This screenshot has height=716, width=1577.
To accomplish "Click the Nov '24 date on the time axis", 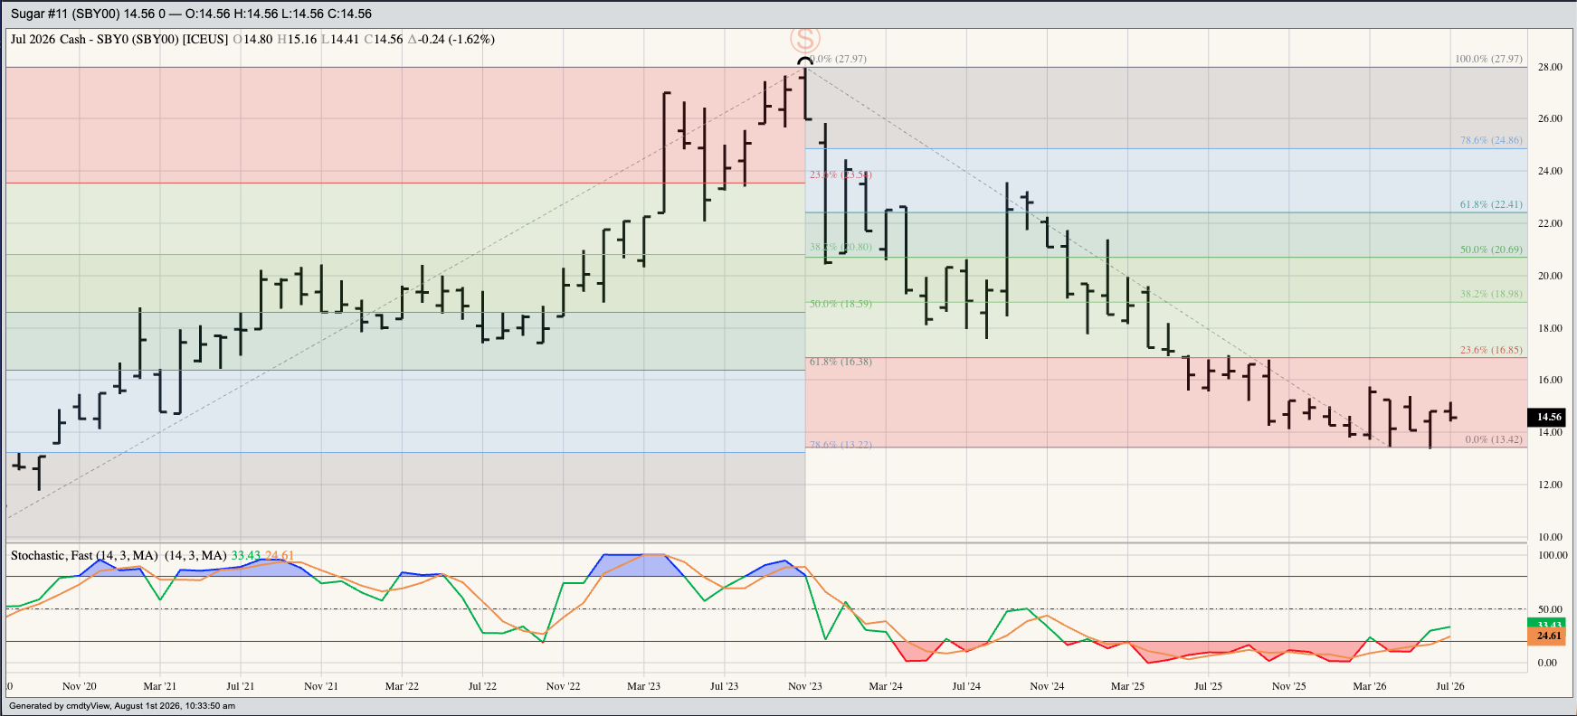I will click(1047, 686).
